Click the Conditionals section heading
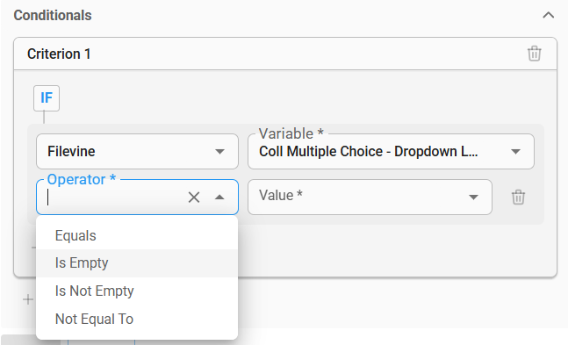 tap(53, 15)
